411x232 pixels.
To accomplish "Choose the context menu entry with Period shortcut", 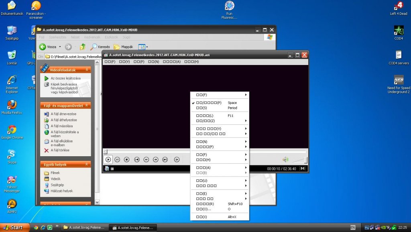I will click(x=220, y=108).
